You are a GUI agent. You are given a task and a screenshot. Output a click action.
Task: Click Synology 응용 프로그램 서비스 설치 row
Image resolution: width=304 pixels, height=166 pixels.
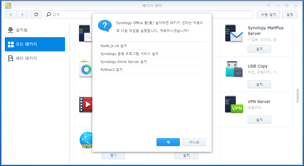tap(152, 54)
